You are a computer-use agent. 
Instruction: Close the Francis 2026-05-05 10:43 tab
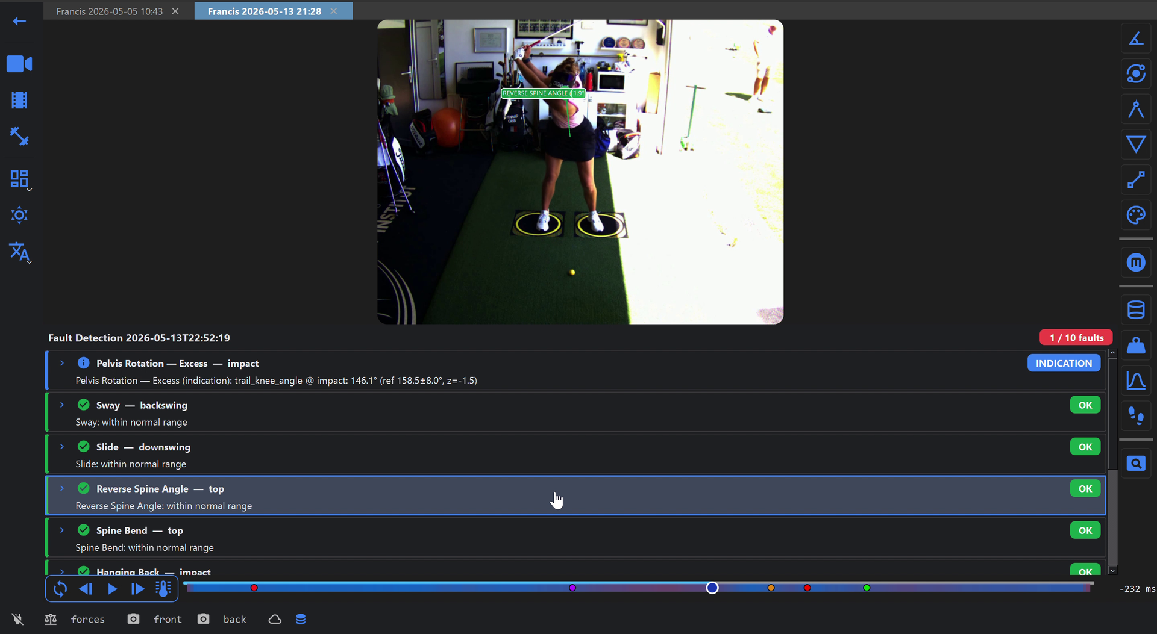[175, 11]
